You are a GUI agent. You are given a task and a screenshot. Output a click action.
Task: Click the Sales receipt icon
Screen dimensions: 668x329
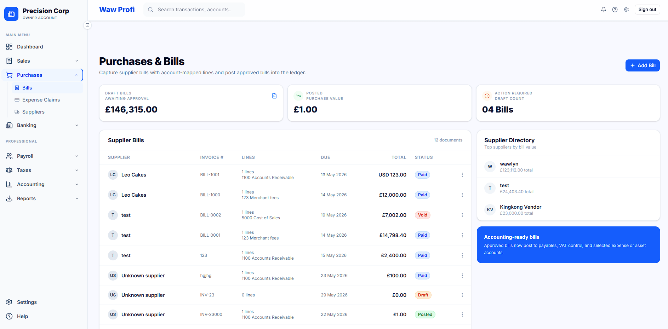click(9, 61)
